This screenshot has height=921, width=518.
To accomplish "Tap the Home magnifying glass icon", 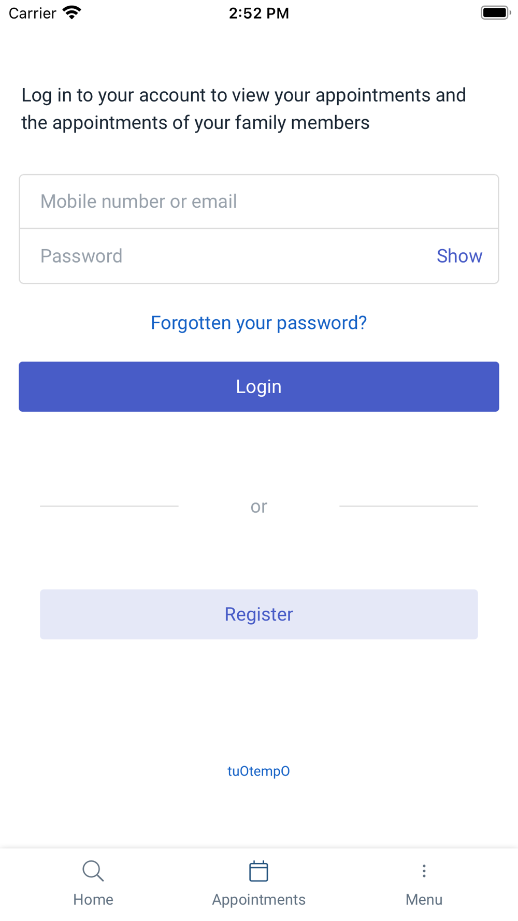I will pos(93,871).
